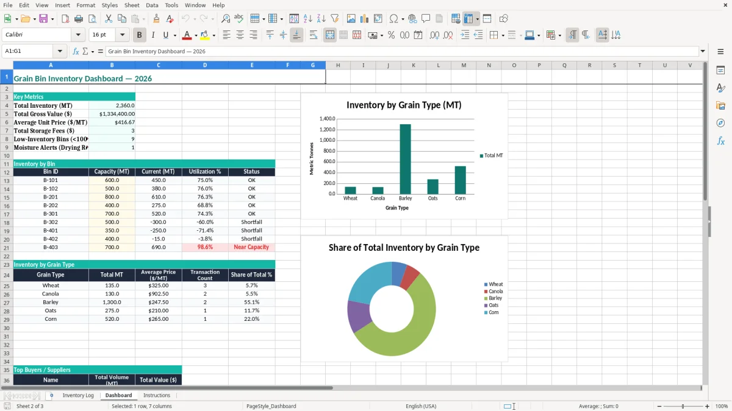
Task: Click in the formula input line
Action: point(401,51)
